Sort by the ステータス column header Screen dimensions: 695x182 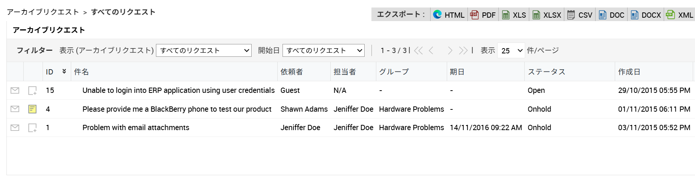(x=547, y=72)
